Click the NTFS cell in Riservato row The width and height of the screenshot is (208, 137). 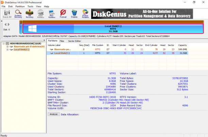coord(98,50)
